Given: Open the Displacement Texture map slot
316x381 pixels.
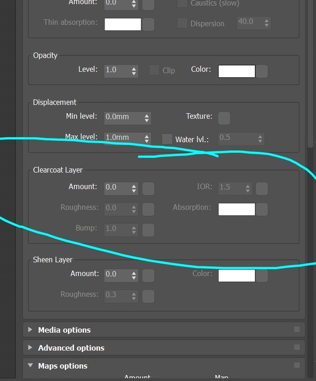Looking at the screenshot, I should point(224,118).
